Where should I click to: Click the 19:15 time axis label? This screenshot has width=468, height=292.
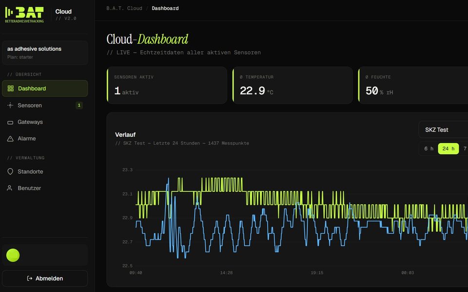coord(317,273)
